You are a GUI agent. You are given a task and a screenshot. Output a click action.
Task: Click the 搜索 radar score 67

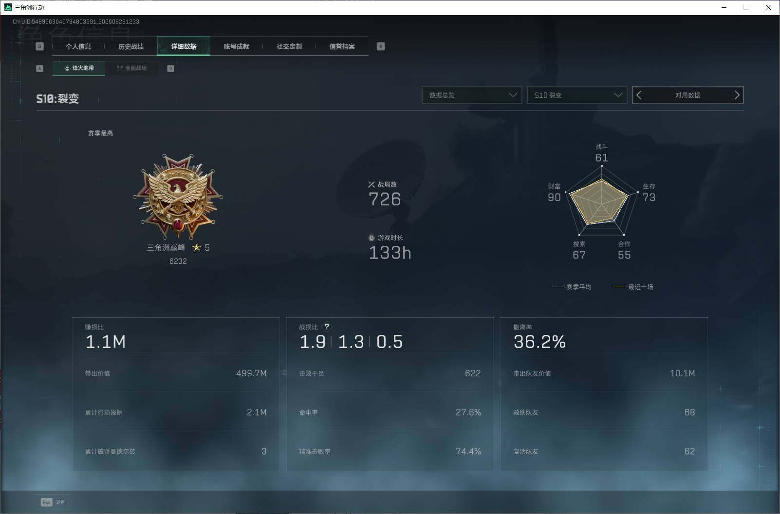tap(579, 255)
